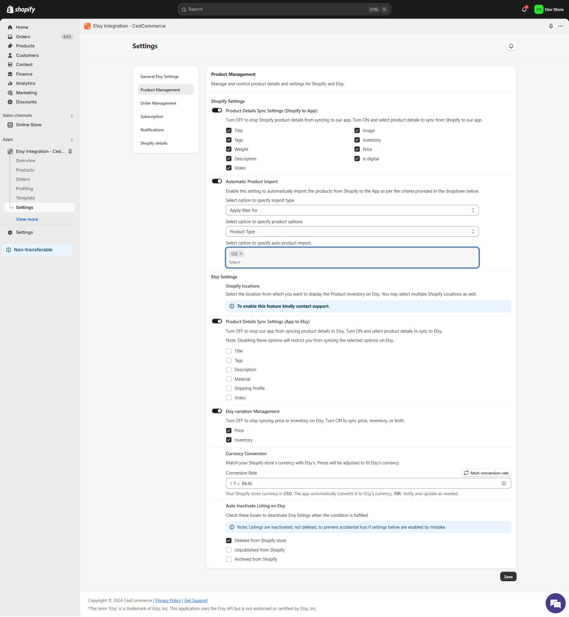Open the notifications bell in top bar

click(524, 9)
